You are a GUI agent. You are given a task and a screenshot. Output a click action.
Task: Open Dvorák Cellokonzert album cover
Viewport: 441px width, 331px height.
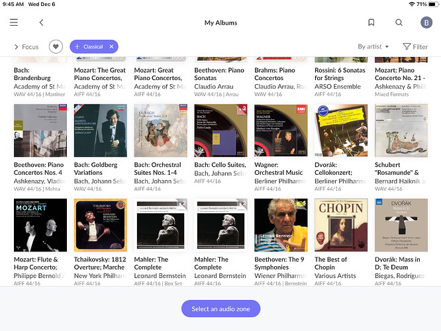click(x=341, y=130)
